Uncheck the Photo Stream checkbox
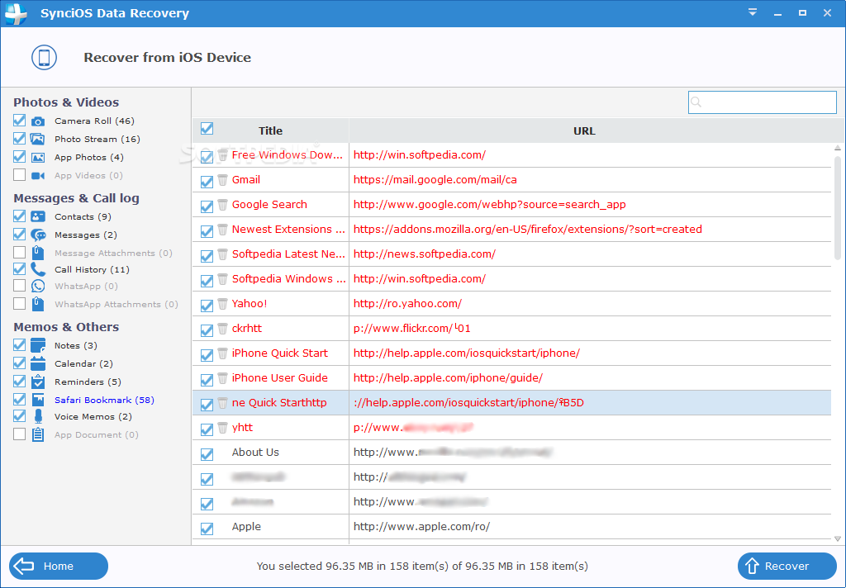Screen dimensions: 846x588 point(20,139)
